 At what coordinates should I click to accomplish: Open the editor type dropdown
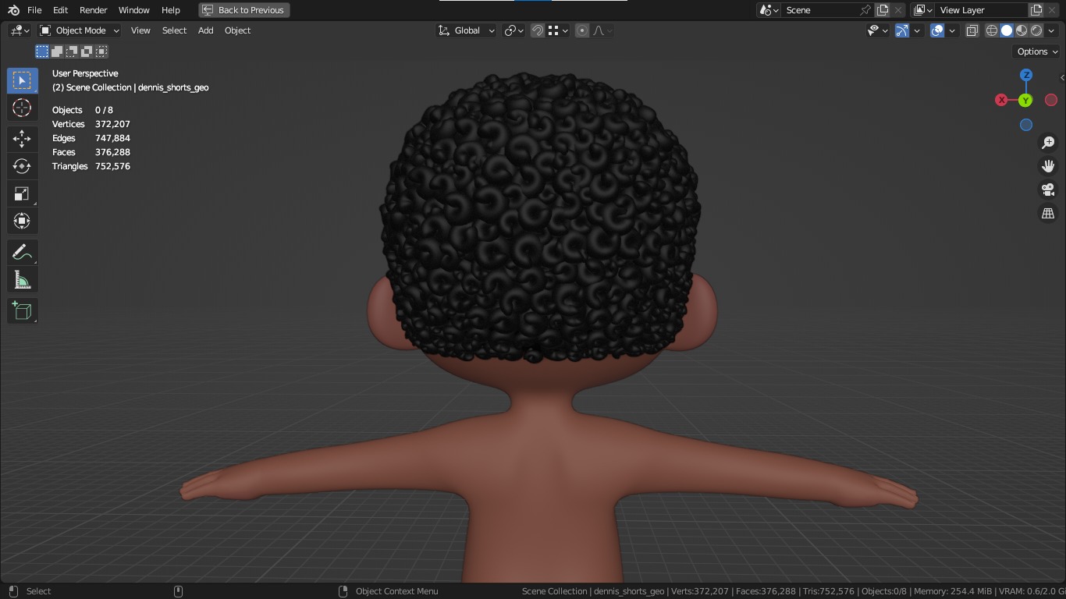pyautogui.click(x=20, y=30)
